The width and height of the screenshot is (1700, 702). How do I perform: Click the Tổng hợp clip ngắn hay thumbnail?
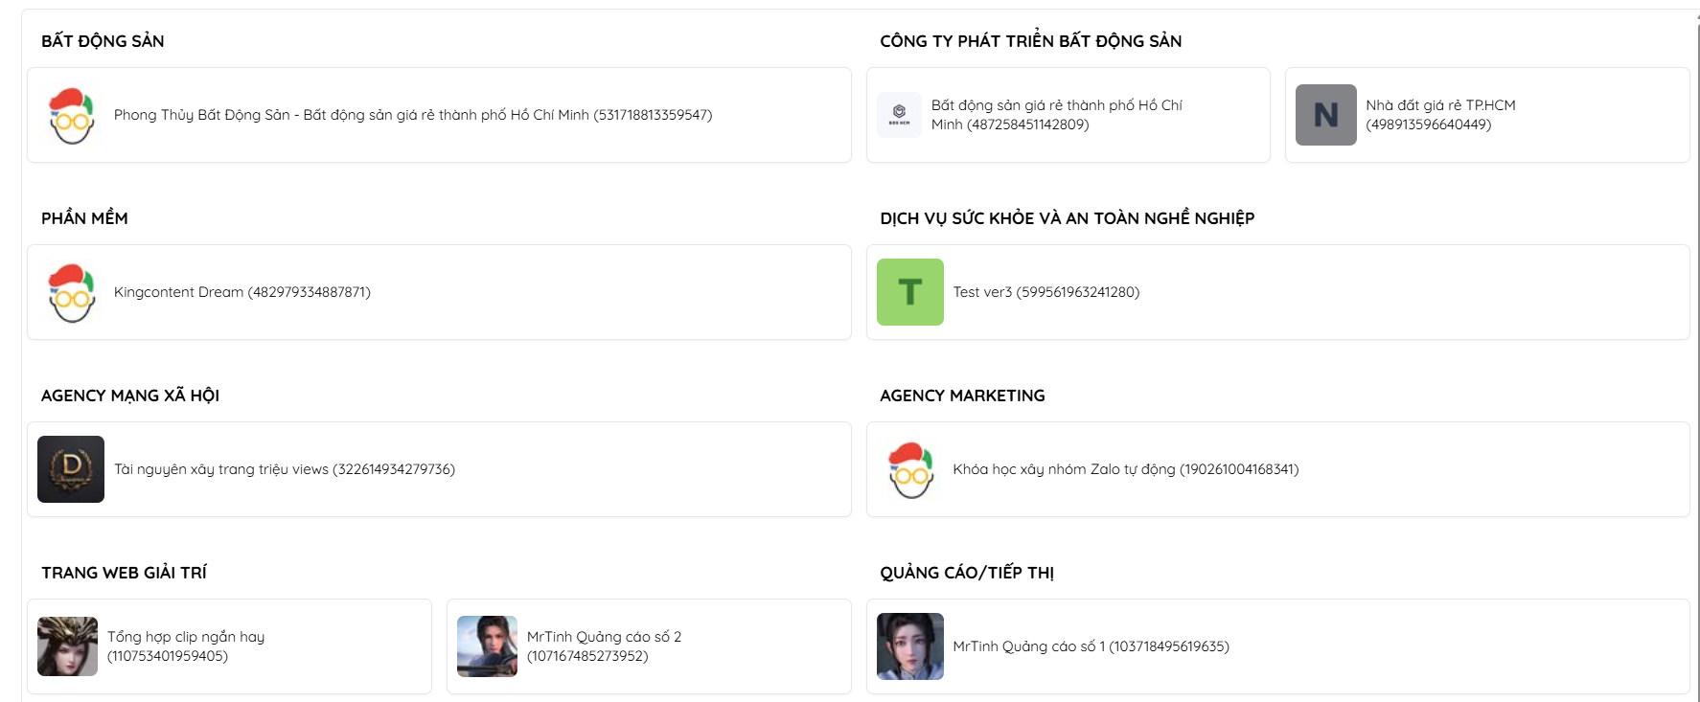[67, 646]
